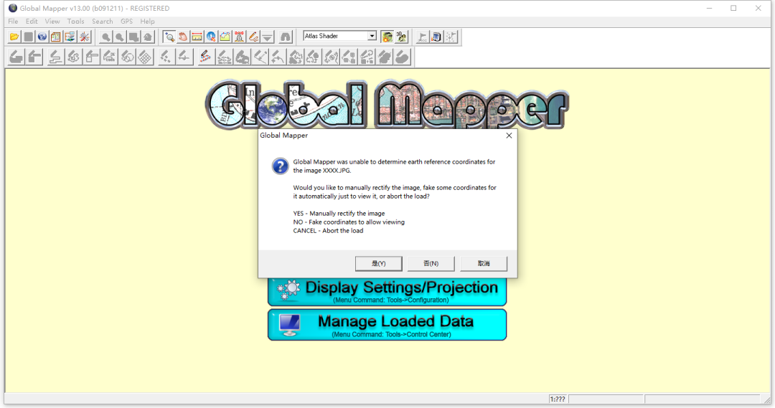The width and height of the screenshot is (775, 408).
Task: Click the Manage Loaded Data button
Action: (387, 325)
